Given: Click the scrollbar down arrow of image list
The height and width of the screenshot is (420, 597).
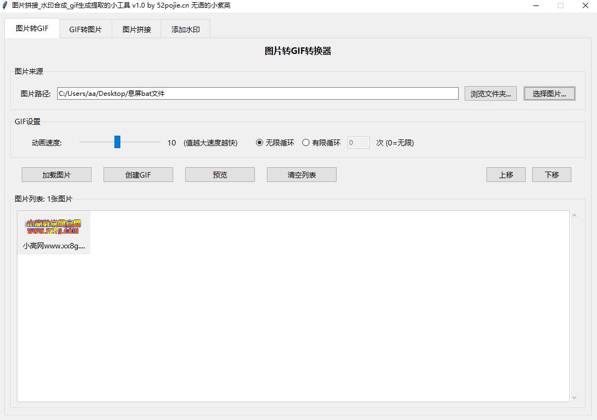Looking at the screenshot, I should [x=575, y=397].
